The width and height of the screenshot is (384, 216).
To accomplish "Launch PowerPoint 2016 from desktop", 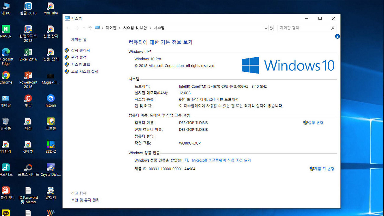I will [x=28, y=79].
